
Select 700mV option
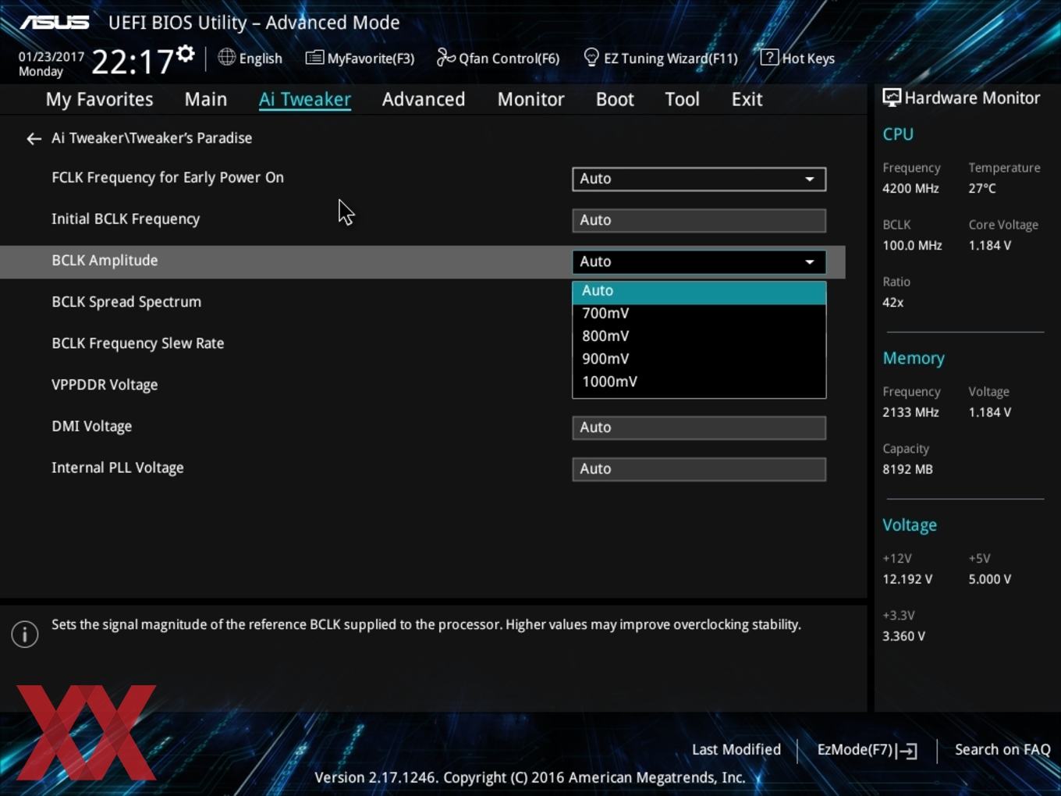click(699, 313)
